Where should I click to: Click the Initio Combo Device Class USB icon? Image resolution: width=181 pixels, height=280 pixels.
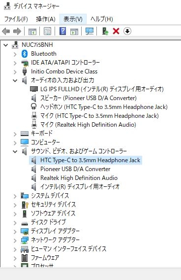coord(25,71)
